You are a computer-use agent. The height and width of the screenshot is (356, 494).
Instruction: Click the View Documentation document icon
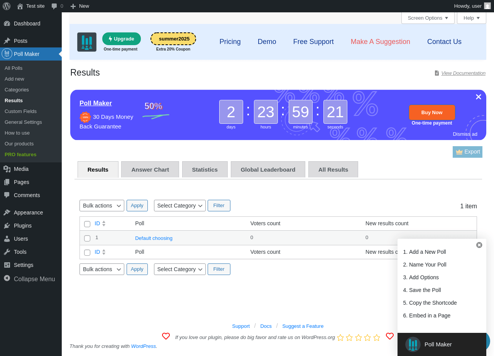437,73
